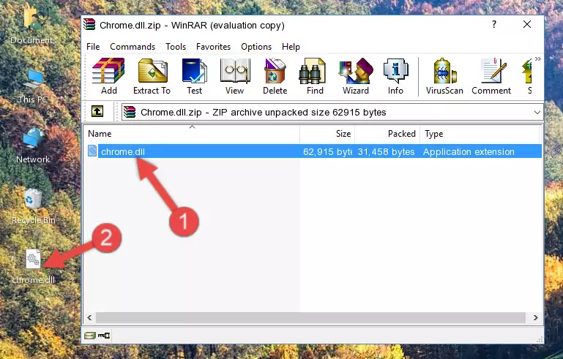Open the Tools menu
This screenshot has width=563, height=359.
176,47
